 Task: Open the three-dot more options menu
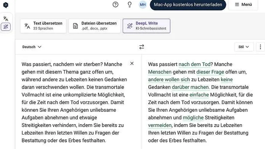point(260,47)
